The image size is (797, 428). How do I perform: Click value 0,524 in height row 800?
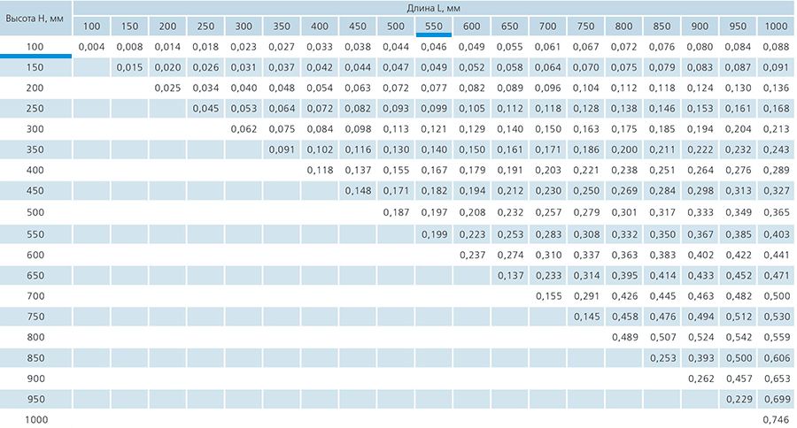[x=700, y=337]
